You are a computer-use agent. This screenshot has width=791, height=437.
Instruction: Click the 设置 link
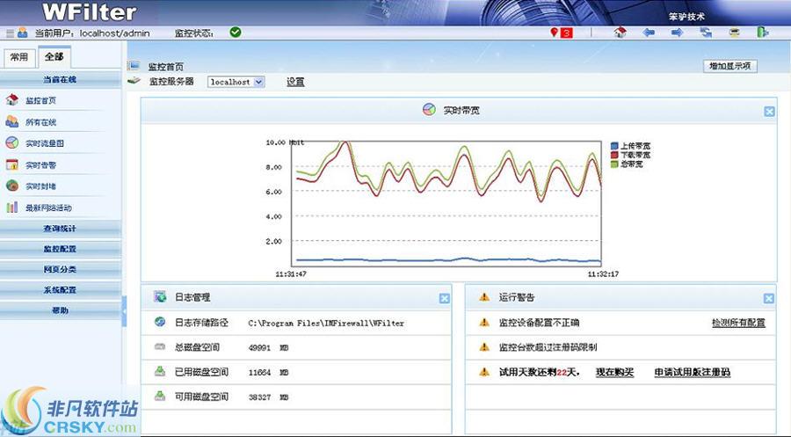tap(295, 82)
